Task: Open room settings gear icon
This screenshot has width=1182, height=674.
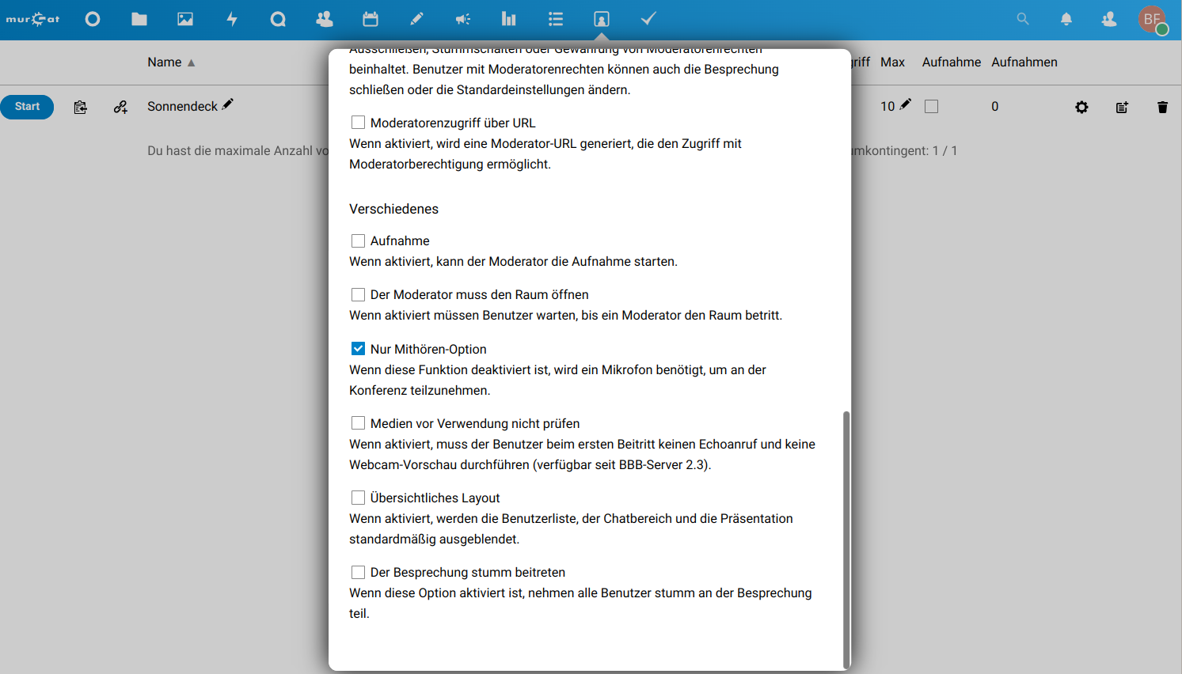Action: [x=1081, y=107]
